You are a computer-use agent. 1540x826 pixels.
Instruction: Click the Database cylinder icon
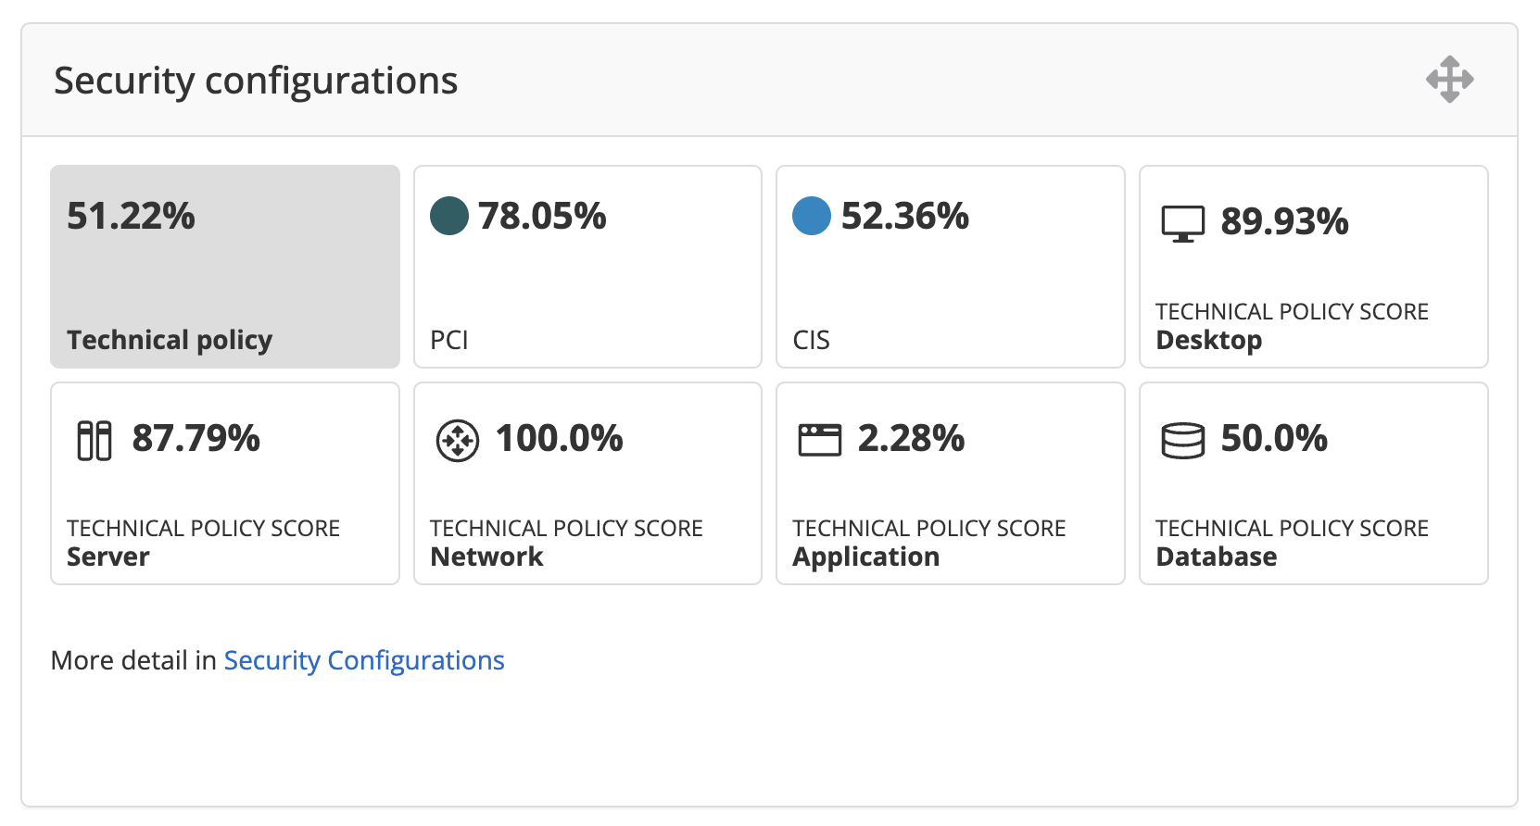click(x=1182, y=440)
